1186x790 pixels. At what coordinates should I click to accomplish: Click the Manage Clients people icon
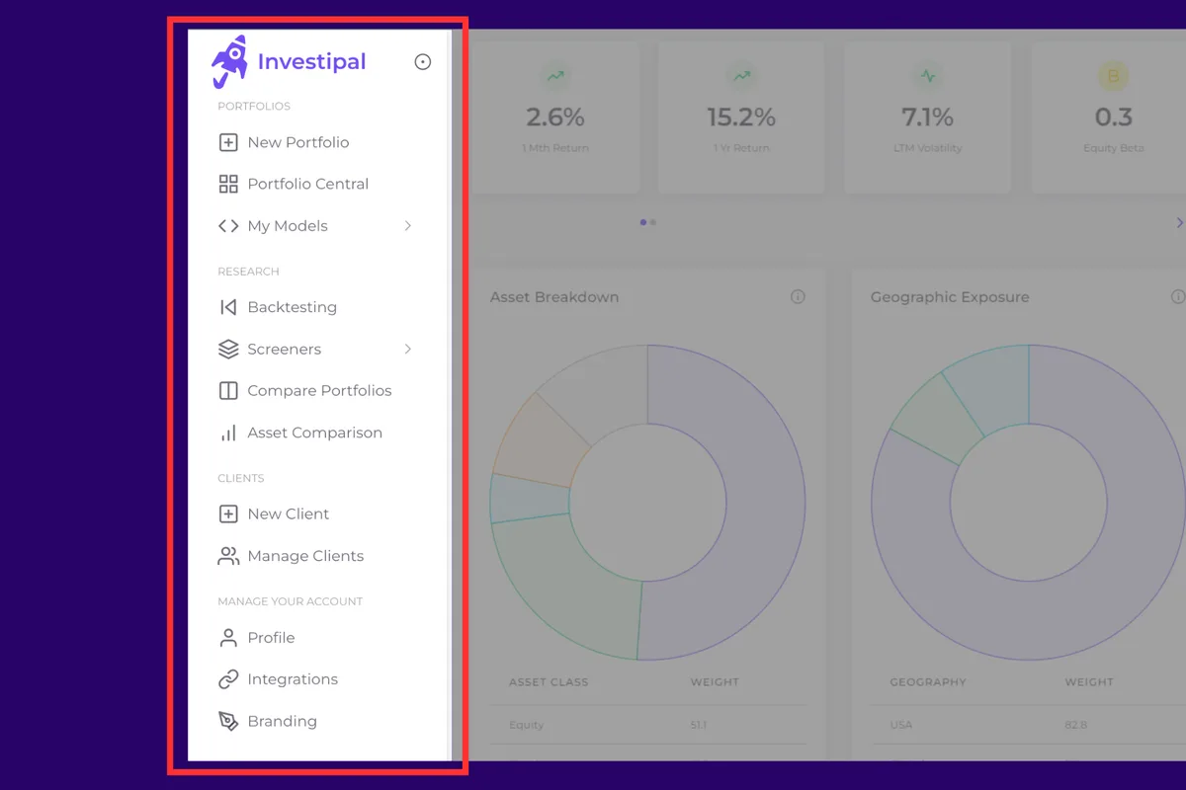tap(228, 556)
